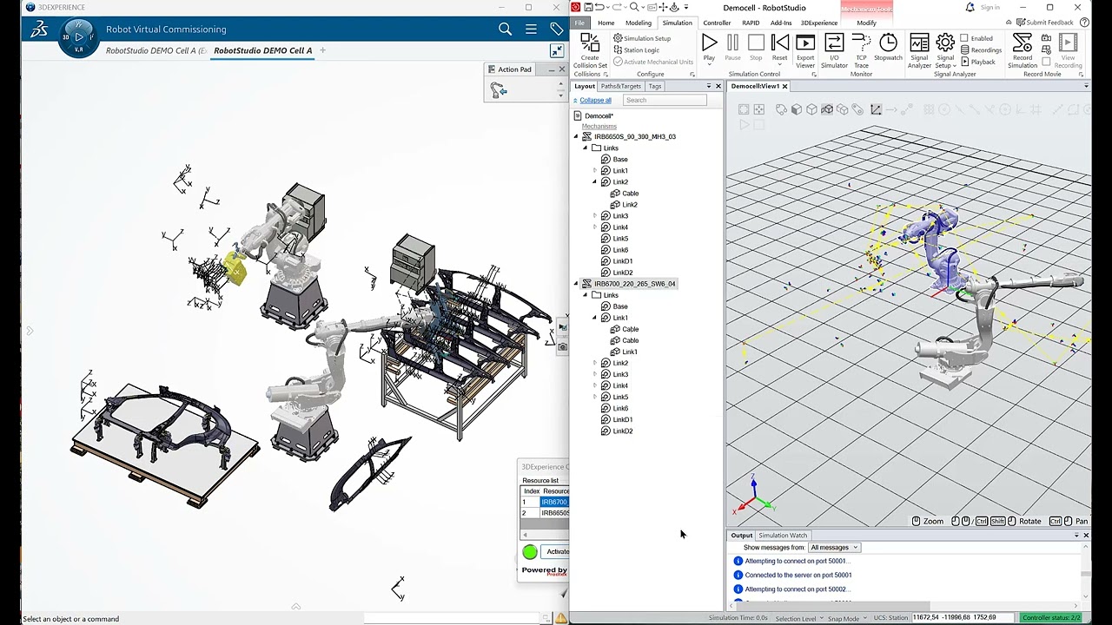The image size is (1112, 625).
Task: Click the 3DEXPERIENCE search magnifier icon
Action: (x=505, y=30)
